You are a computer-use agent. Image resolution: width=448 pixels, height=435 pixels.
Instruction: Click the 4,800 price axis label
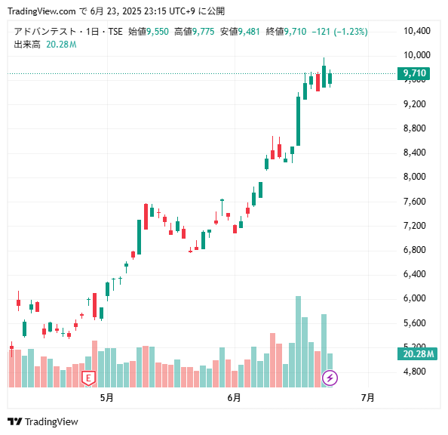click(414, 371)
